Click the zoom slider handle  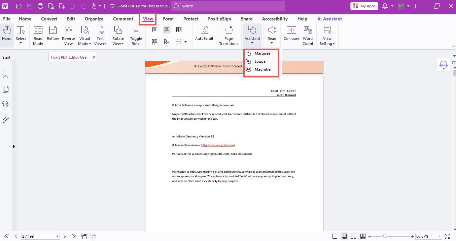tap(385, 236)
